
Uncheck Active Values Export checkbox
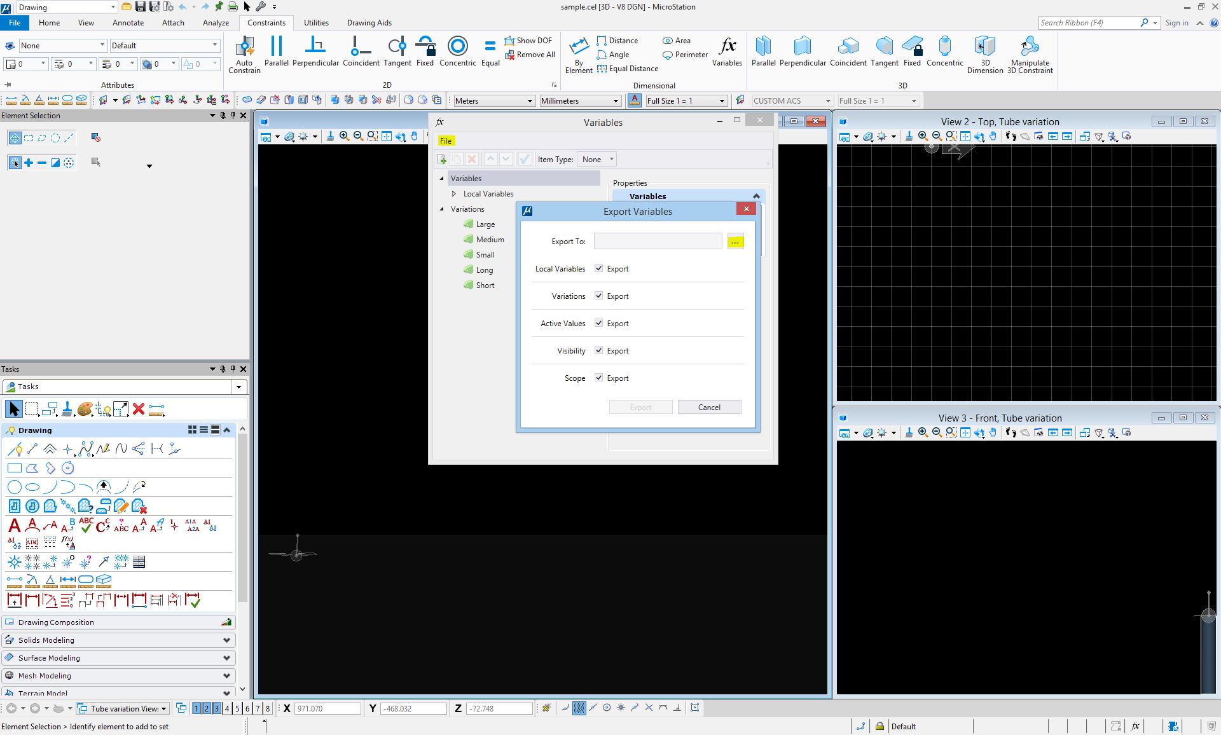pos(598,323)
